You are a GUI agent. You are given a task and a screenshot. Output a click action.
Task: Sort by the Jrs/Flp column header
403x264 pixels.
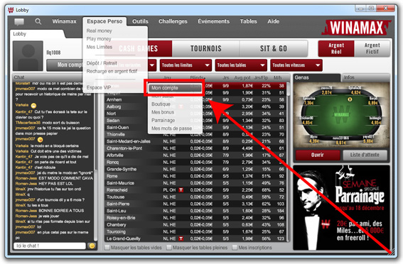(x=261, y=78)
